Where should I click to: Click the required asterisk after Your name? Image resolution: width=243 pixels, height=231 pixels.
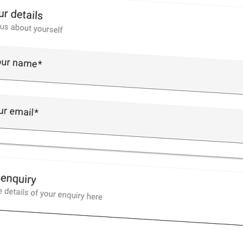click(x=40, y=63)
